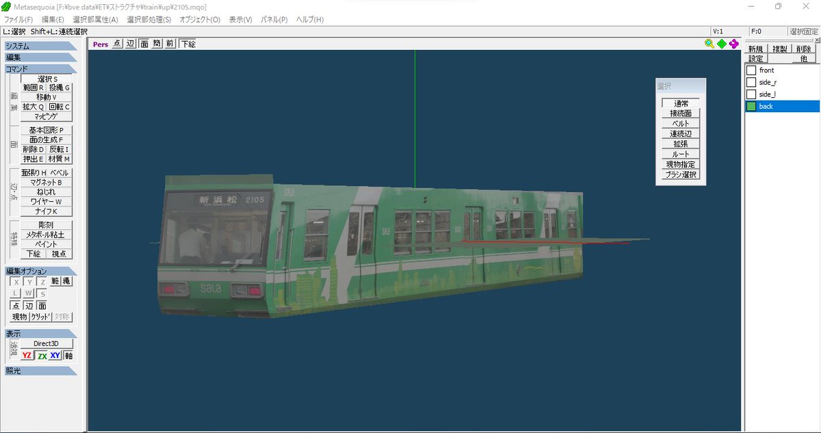The height and width of the screenshot is (433, 821).
Task: Open the ファイル(F) menu
Action: coord(18,20)
